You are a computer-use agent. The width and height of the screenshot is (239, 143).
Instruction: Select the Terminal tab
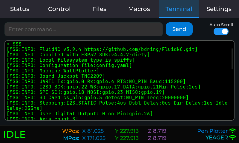179,9
